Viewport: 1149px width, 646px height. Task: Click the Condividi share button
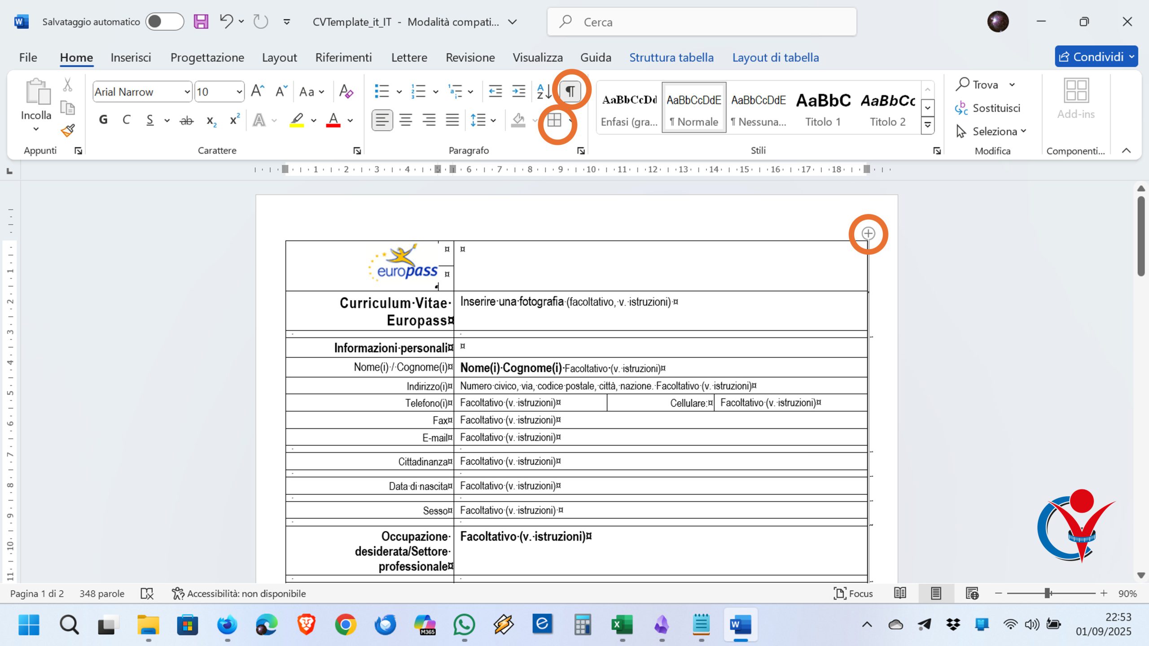click(x=1091, y=57)
